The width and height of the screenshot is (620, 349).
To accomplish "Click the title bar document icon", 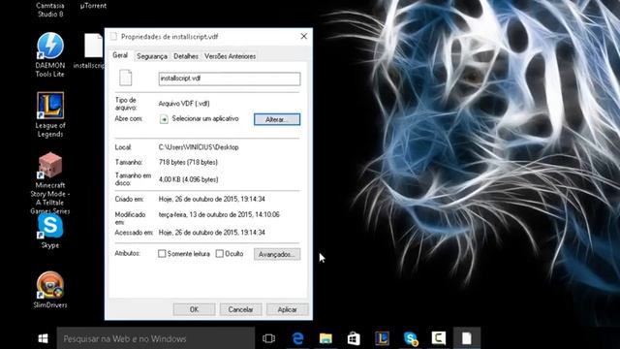I will (113, 37).
